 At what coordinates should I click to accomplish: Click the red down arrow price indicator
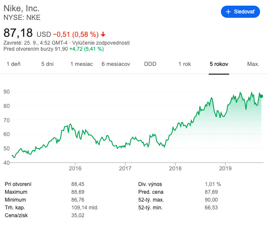tap(103, 35)
